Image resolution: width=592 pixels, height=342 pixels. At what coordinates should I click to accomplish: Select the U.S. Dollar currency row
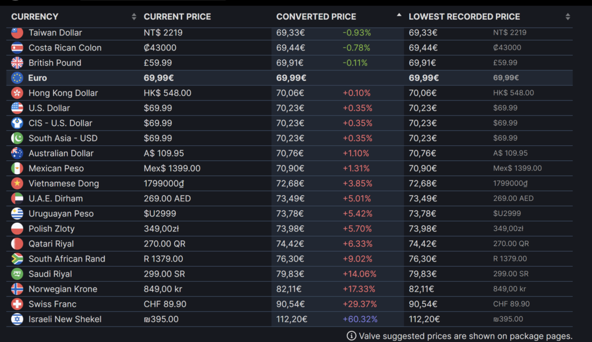point(49,108)
